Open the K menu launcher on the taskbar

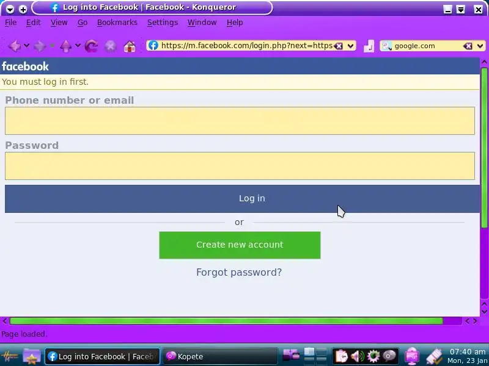coord(10,356)
